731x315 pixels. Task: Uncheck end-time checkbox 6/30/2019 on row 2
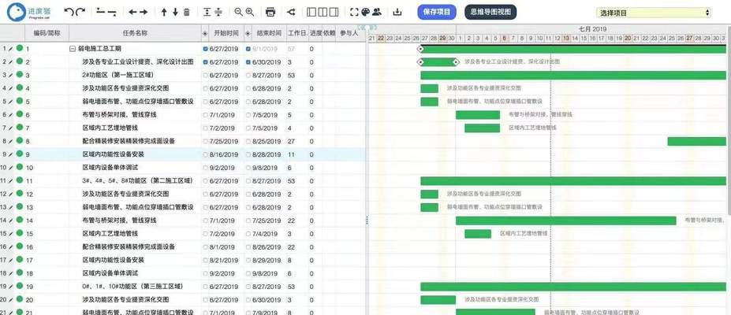click(248, 62)
